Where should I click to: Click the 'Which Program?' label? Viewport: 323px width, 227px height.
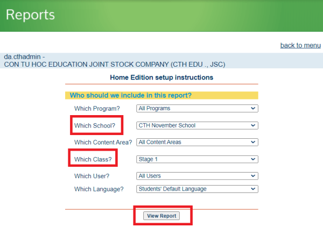pos(97,109)
